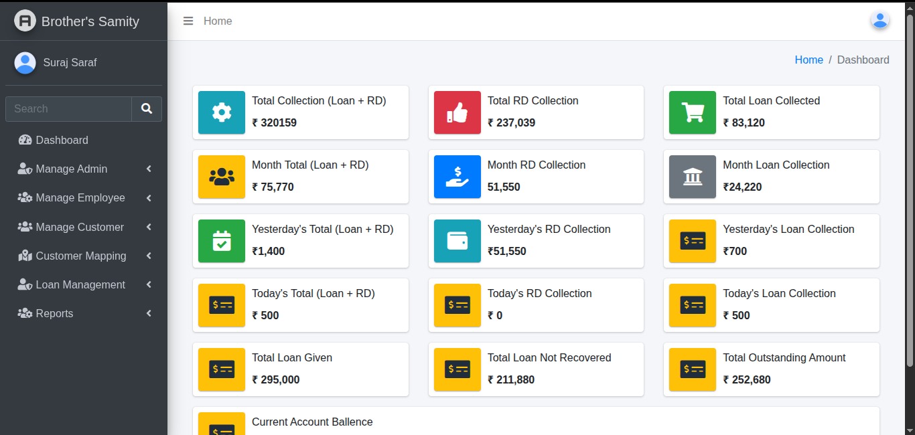
Task: Click the yellow group icon for Month Total
Action: (222, 177)
